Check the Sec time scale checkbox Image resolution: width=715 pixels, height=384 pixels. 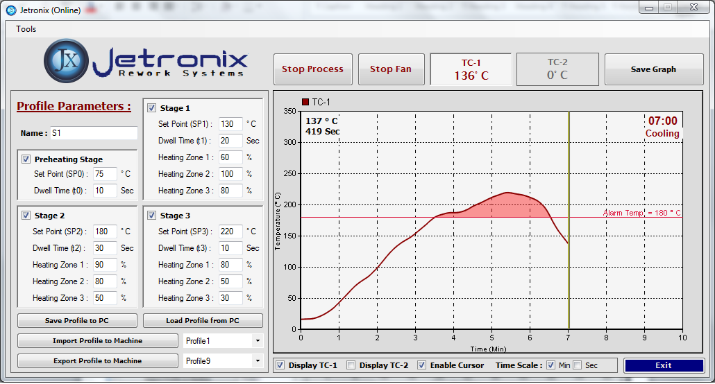(x=578, y=365)
